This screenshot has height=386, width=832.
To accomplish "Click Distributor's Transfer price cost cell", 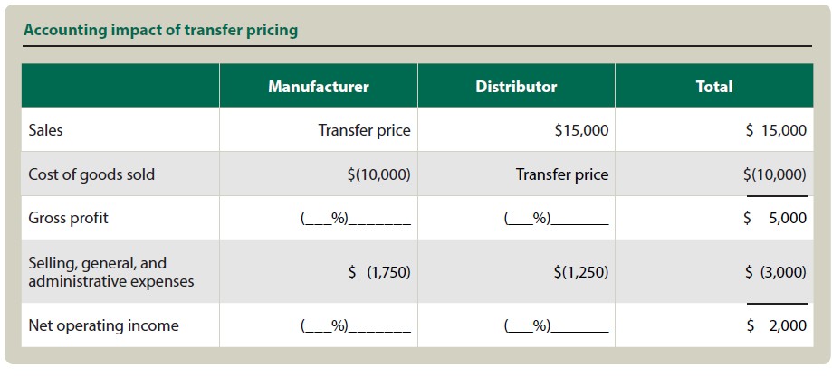I will (562, 174).
